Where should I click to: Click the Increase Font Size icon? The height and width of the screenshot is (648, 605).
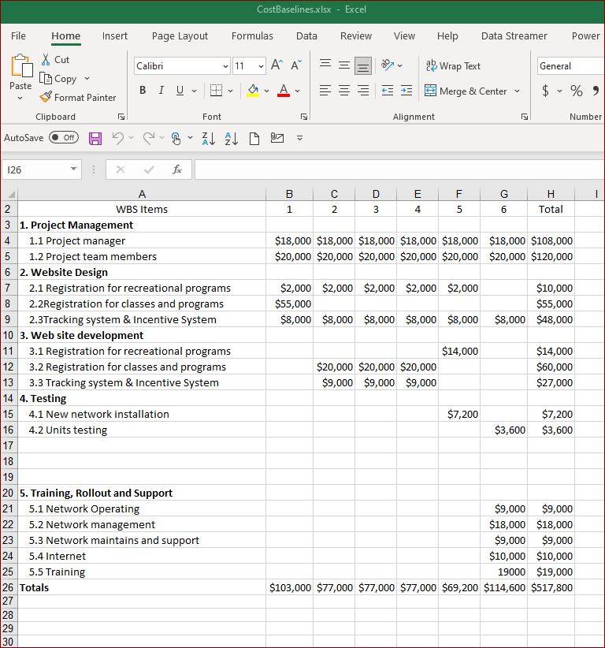tap(277, 65)
